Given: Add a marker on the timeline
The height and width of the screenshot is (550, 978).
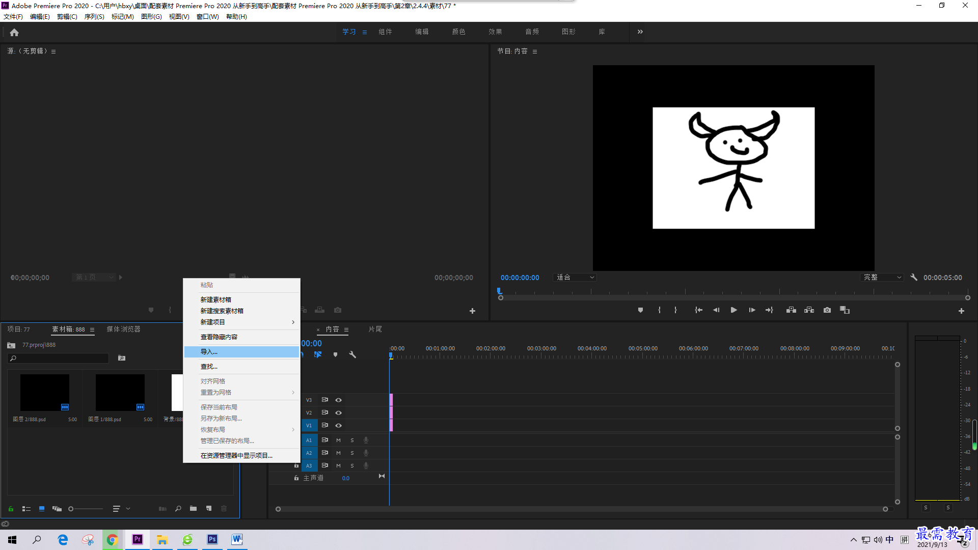Looking at the screenshot, I should pos(335,354).
